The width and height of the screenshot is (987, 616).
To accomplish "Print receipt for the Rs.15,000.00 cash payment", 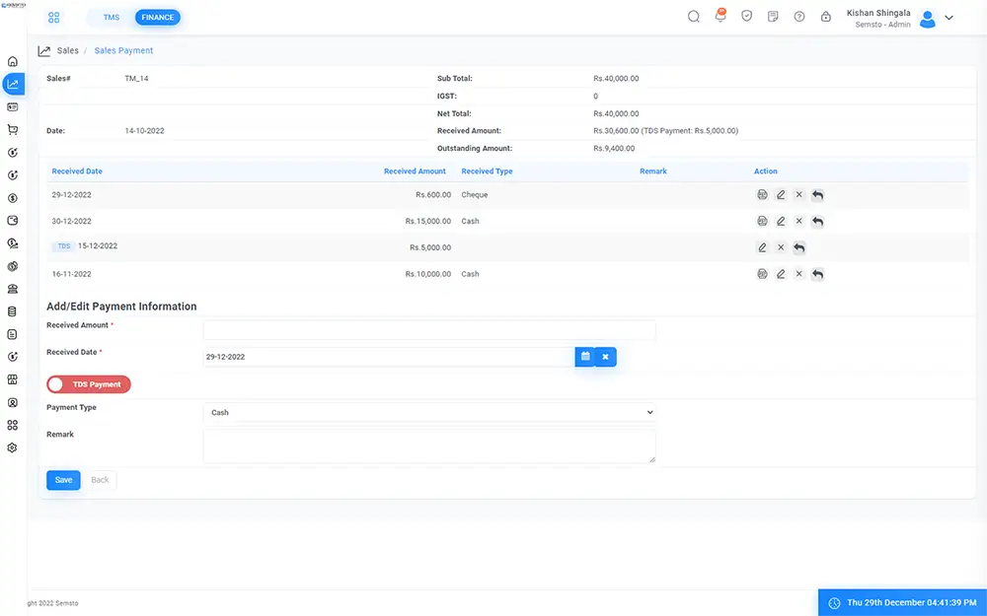I will [762, 221].
